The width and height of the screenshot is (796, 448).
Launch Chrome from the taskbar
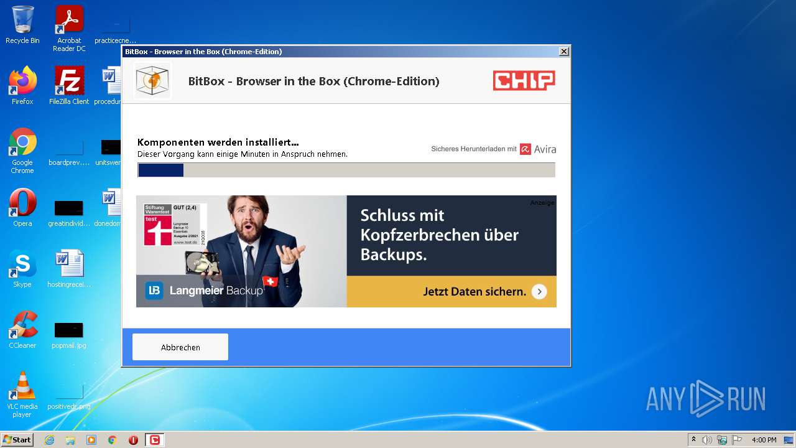pyautogui.click(x=113, y=440)
